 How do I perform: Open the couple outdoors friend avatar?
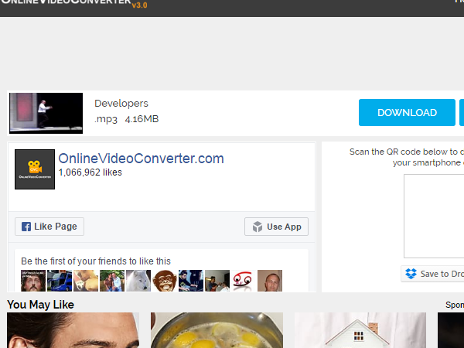[112, 281]
